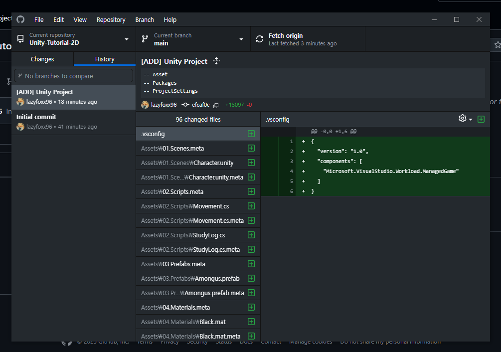Select Assets 03.Prefabs.meta file
Viewport: 501px width, 352px height.
point(198,264)
